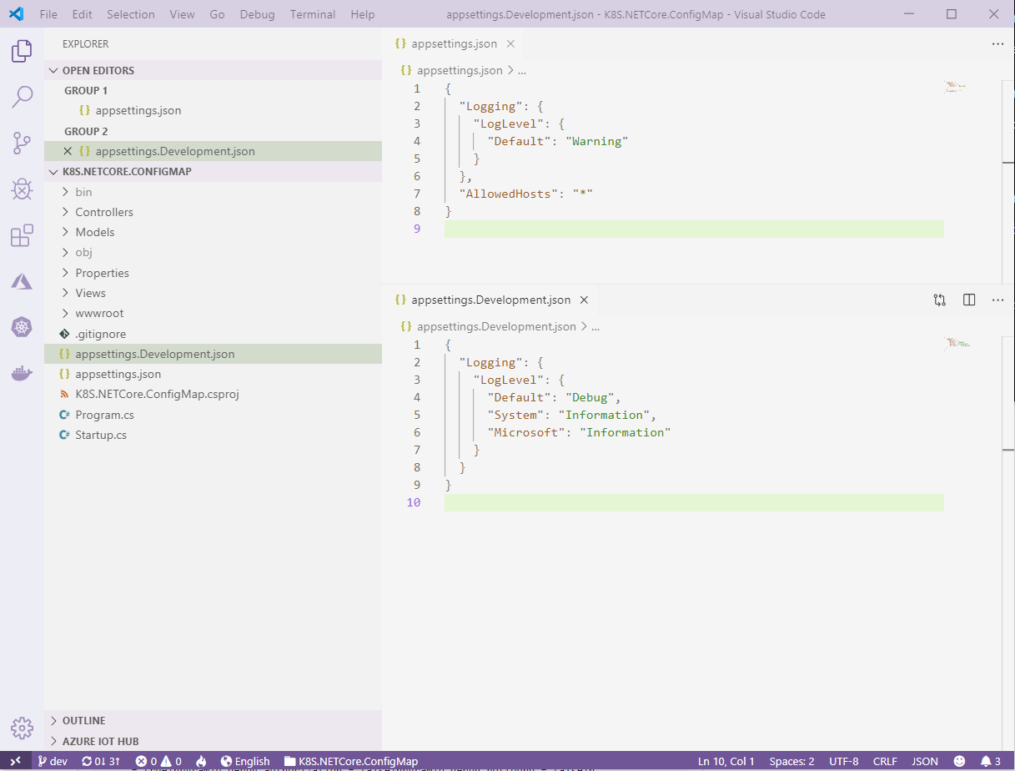This screenshot has height=771, width=1015.
Task: Expand the Outline section
Action: 213,720
